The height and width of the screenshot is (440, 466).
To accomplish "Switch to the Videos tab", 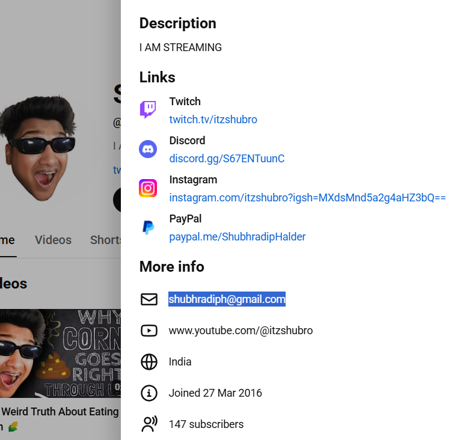I will pyautogui.click(x=53, y=240).
